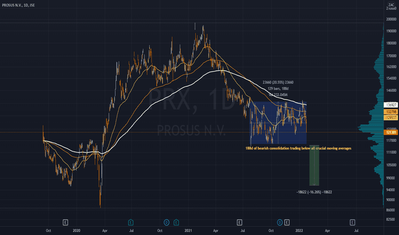Click the 105000 price axis label

pyautogui.click(x=391, y=165)
